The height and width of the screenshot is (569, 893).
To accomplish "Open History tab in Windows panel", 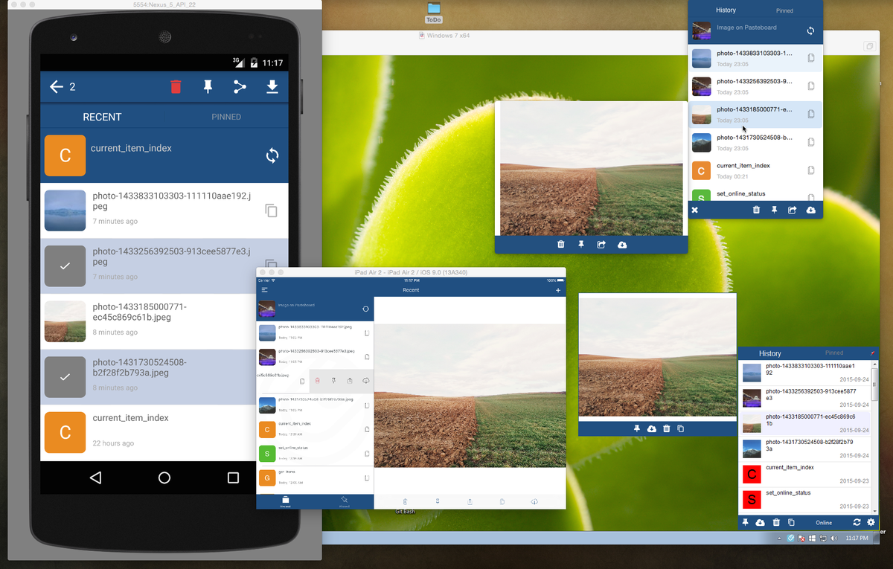I will point(770,353).
